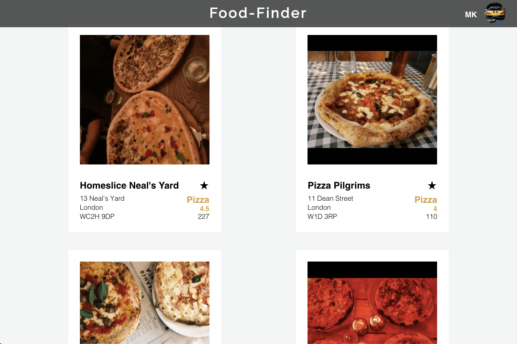
Task: Open the Pizza Pilgrims pizza photo
Action: pyautogui.click(x=372, y=100)
